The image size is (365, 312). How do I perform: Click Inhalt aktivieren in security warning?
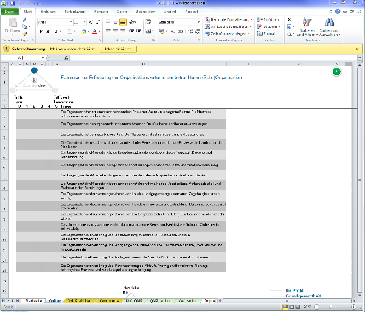(119, 49)
